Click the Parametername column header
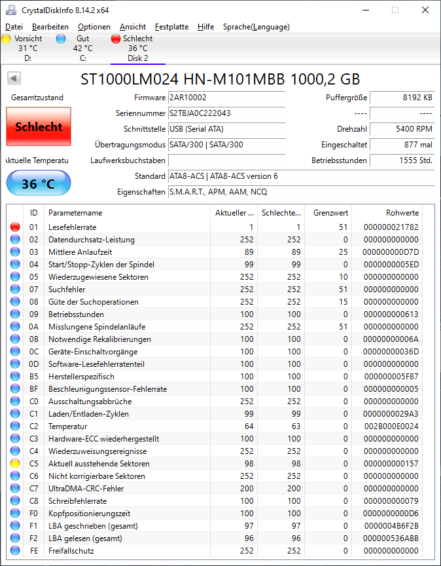This screenshot has height=566, width=441. 127,213
